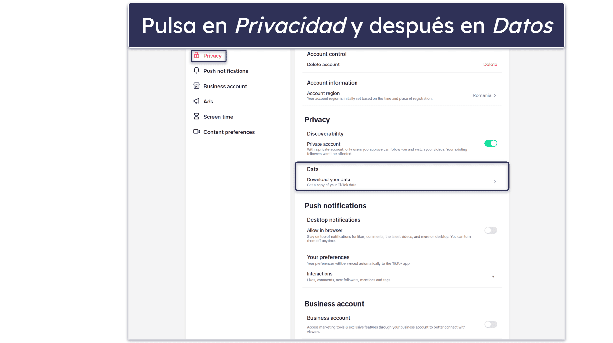Click the red Delete account link
613x343 pixels.
(490, 65)
